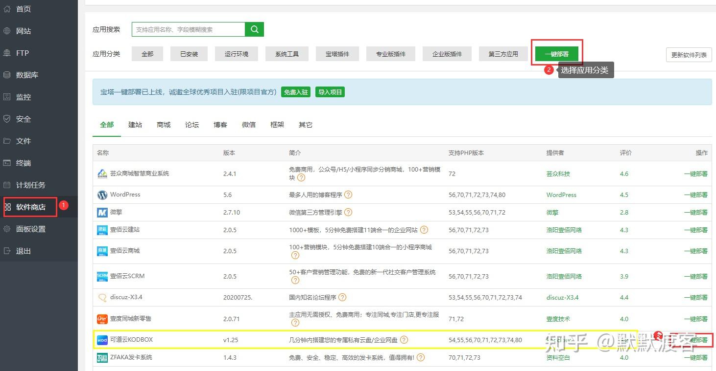Open the FTP sidebar icon
This screenshot has width=716, height=371.
7,53
